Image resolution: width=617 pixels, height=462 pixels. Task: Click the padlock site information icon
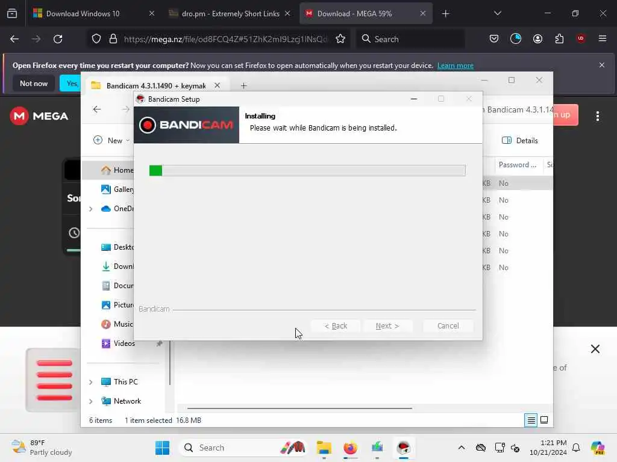113,39
